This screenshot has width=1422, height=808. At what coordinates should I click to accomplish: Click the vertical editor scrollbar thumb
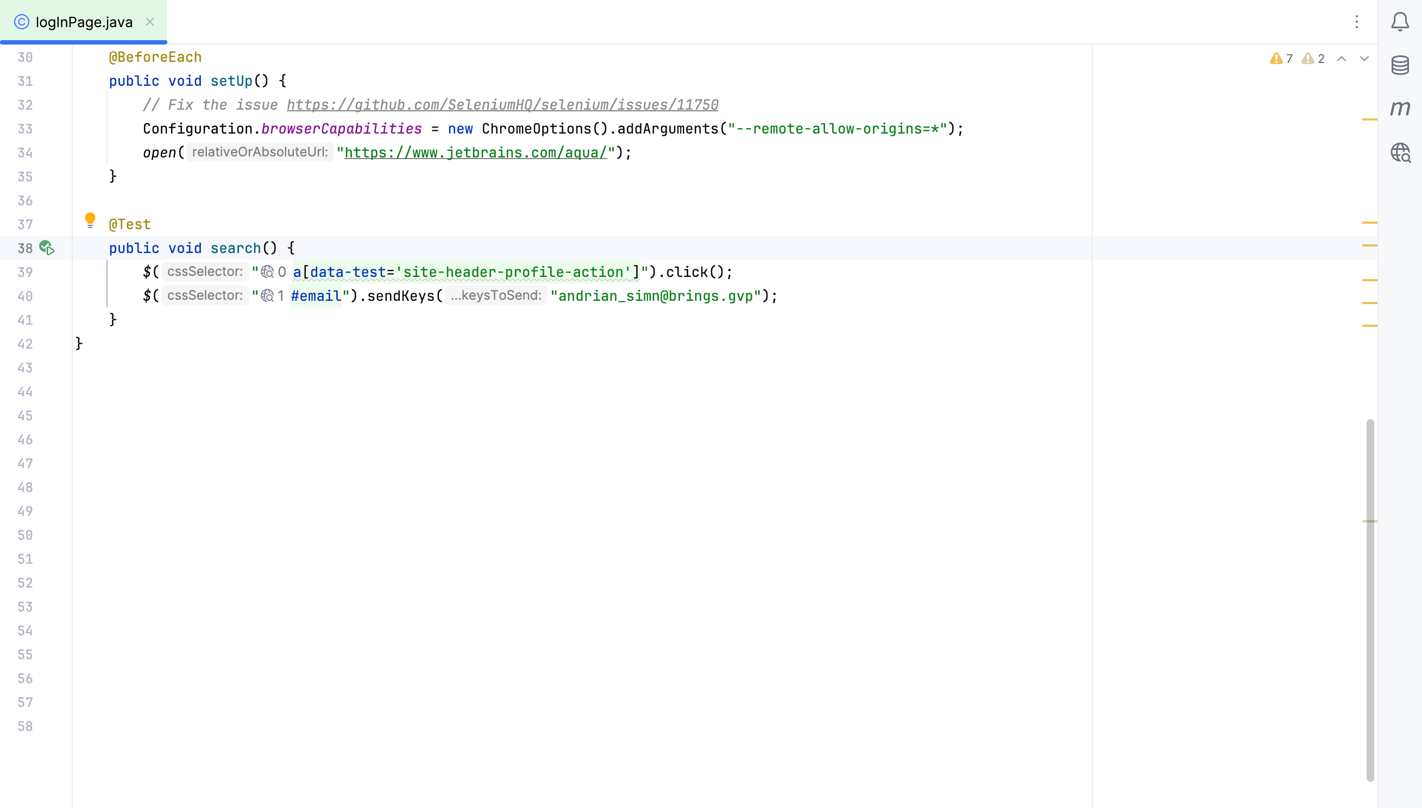click(x=1370, y=599)
